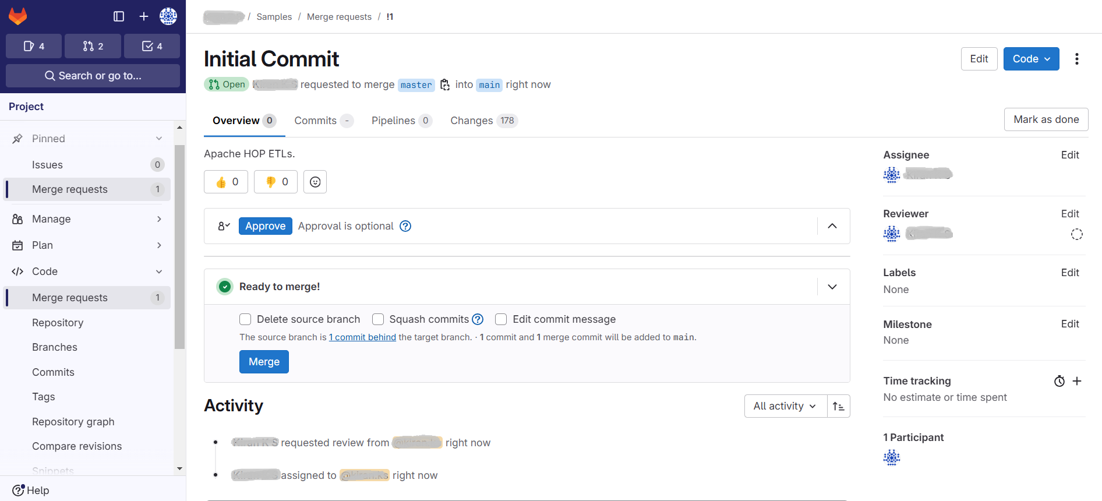Expand the Ready to merge section
The image size is (1102, 501).
[832, 287]
